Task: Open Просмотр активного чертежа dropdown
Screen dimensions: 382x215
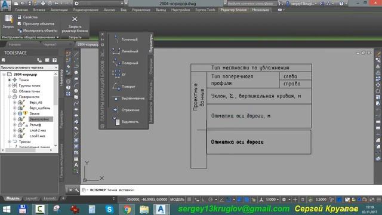Action: (x=29, y=67)
